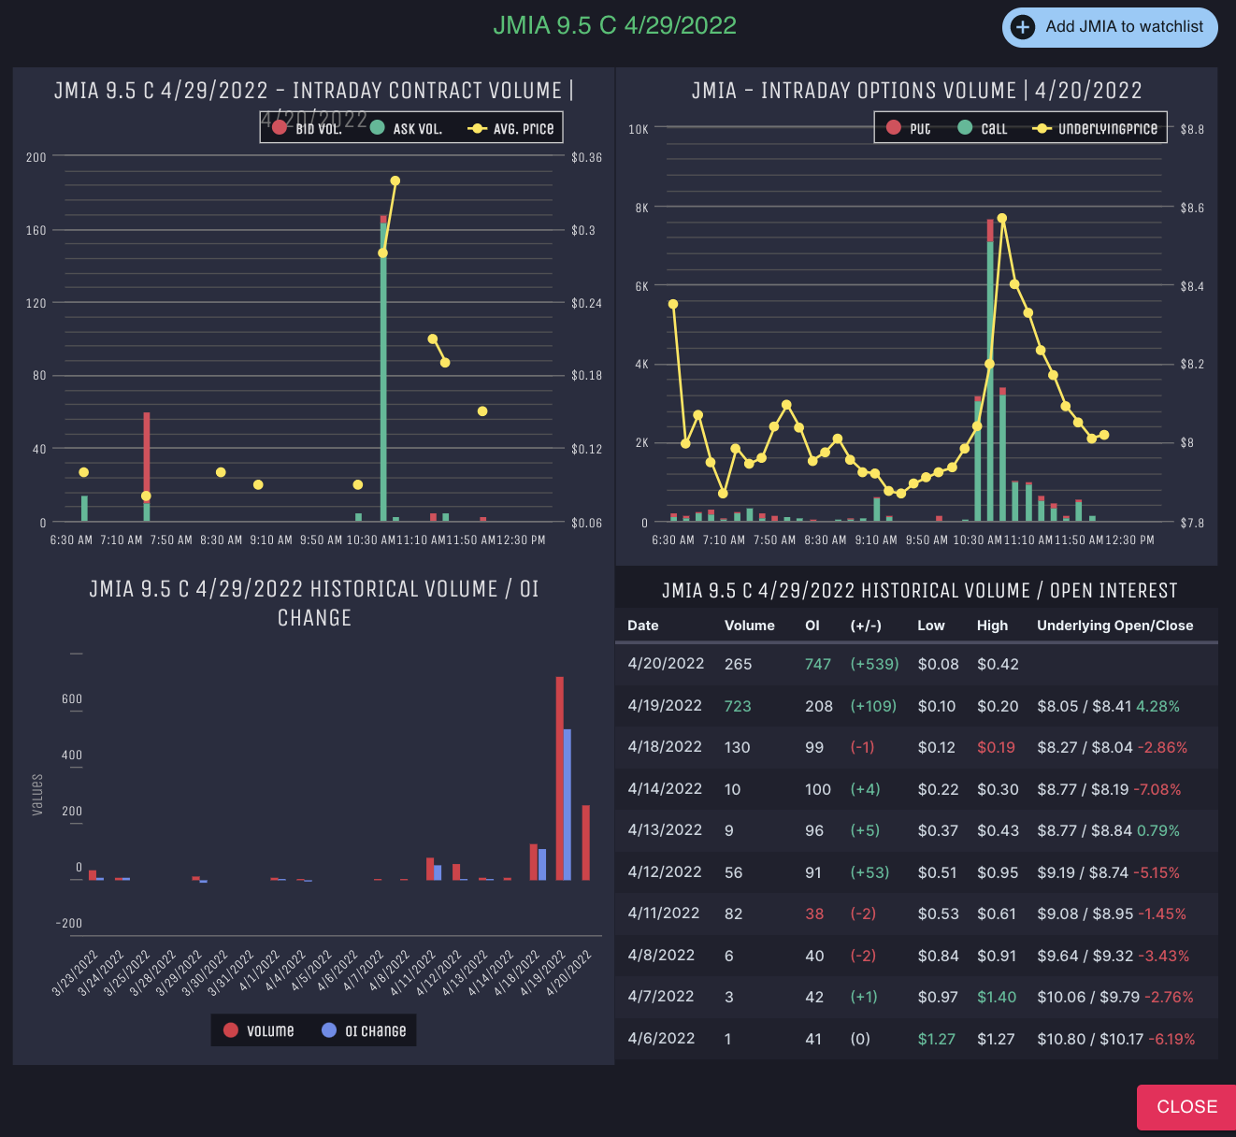Select the 4/20/2022 date row
Image resolution: width=1236 pixels, height=1137 pixels.
[x=916, y=664]
